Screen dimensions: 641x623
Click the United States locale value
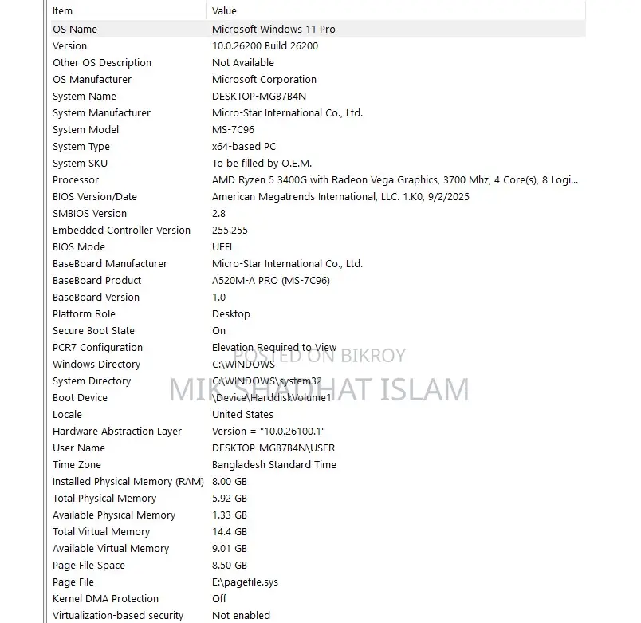242,415
